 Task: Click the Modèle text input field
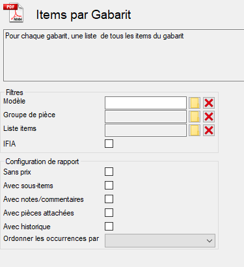(x=146, y=103)
